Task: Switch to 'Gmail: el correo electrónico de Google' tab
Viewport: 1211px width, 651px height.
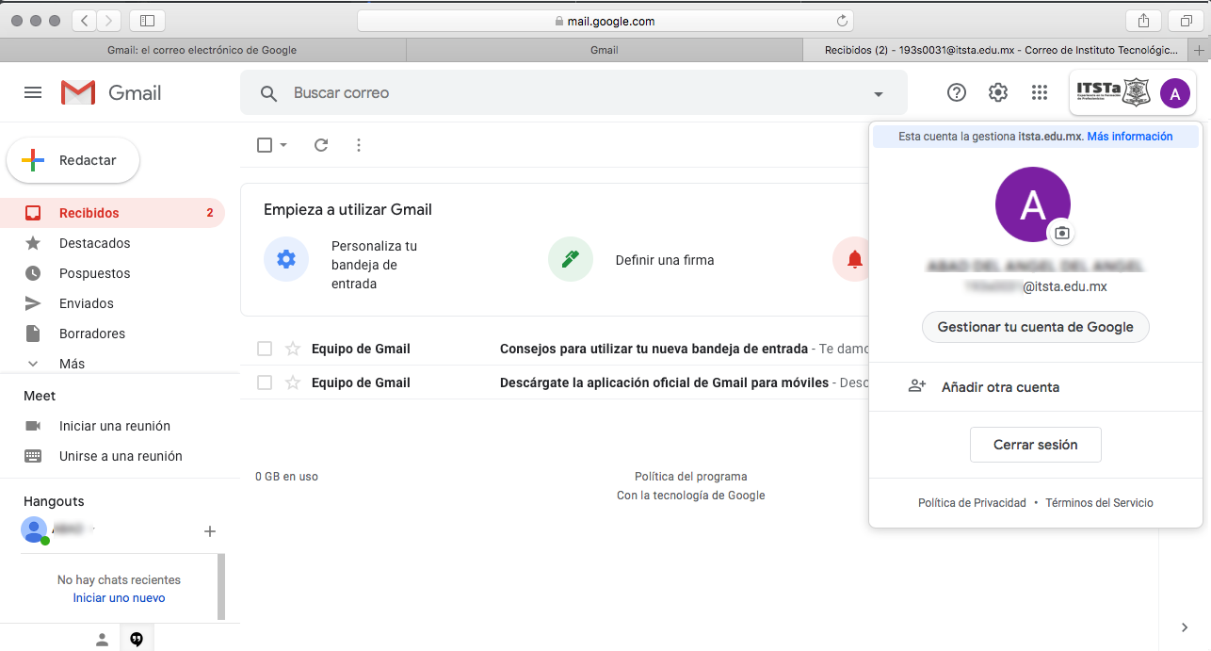Action: point(202,50)
